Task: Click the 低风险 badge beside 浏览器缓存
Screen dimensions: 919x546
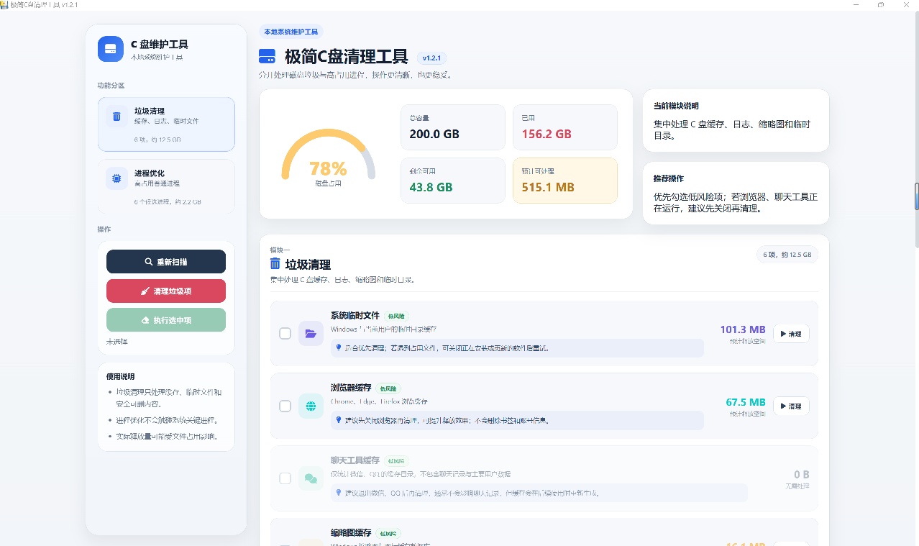Action: pos(388,388)
